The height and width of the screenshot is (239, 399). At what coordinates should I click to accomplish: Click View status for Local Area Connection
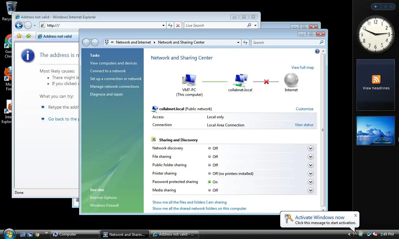pos(304,125)
